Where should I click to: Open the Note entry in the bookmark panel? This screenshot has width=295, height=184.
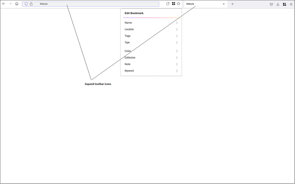coord(128,64)
